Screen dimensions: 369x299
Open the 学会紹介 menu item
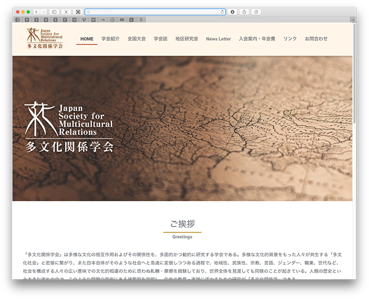tap(110, 39)
